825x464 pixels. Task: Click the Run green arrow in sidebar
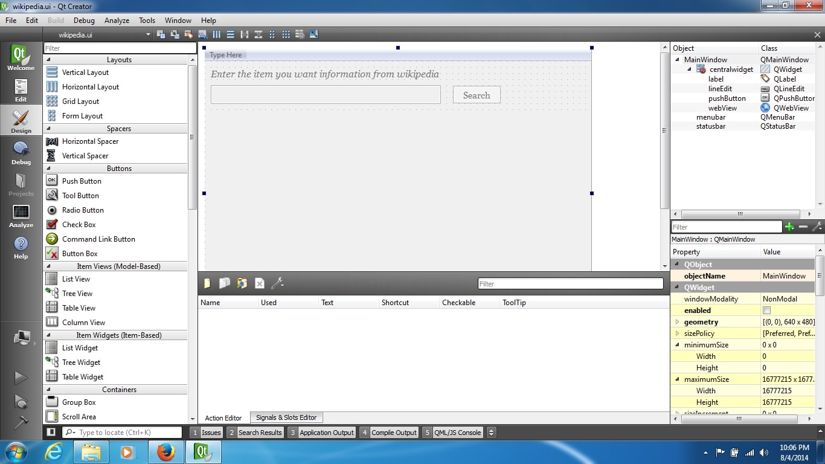21,378
